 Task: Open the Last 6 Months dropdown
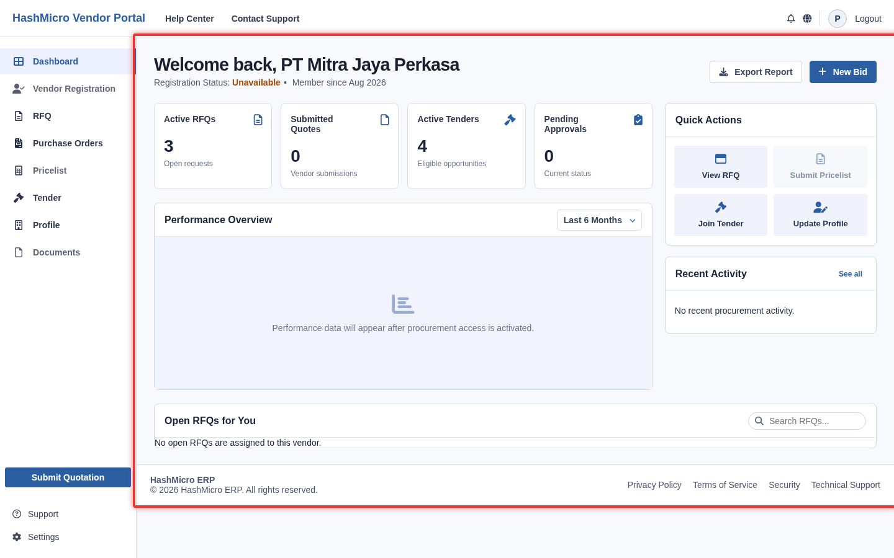tap(599, 220)
